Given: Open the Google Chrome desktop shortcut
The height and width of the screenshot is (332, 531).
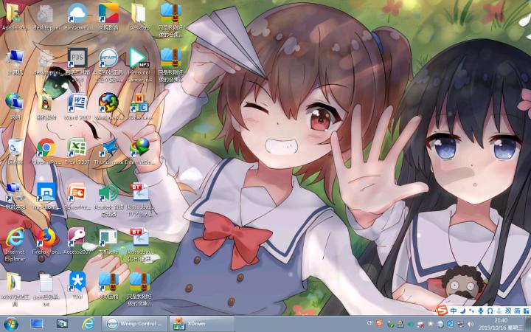Looking at the screenshot, I should point(46,148).
